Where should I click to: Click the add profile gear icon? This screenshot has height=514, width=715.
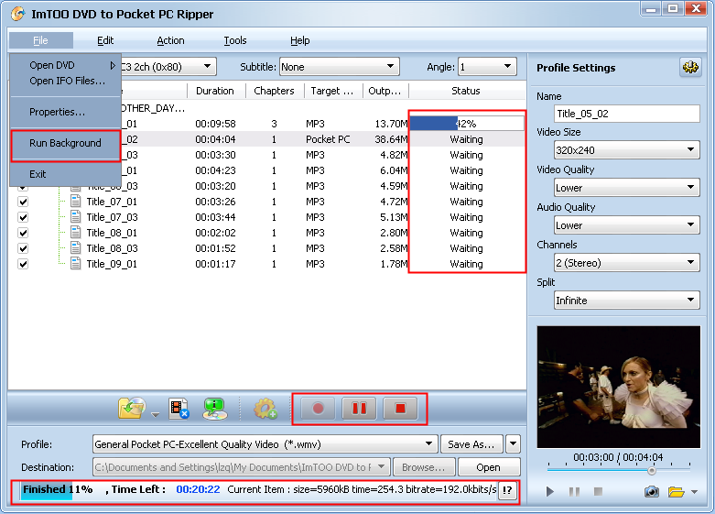point(265,408)
